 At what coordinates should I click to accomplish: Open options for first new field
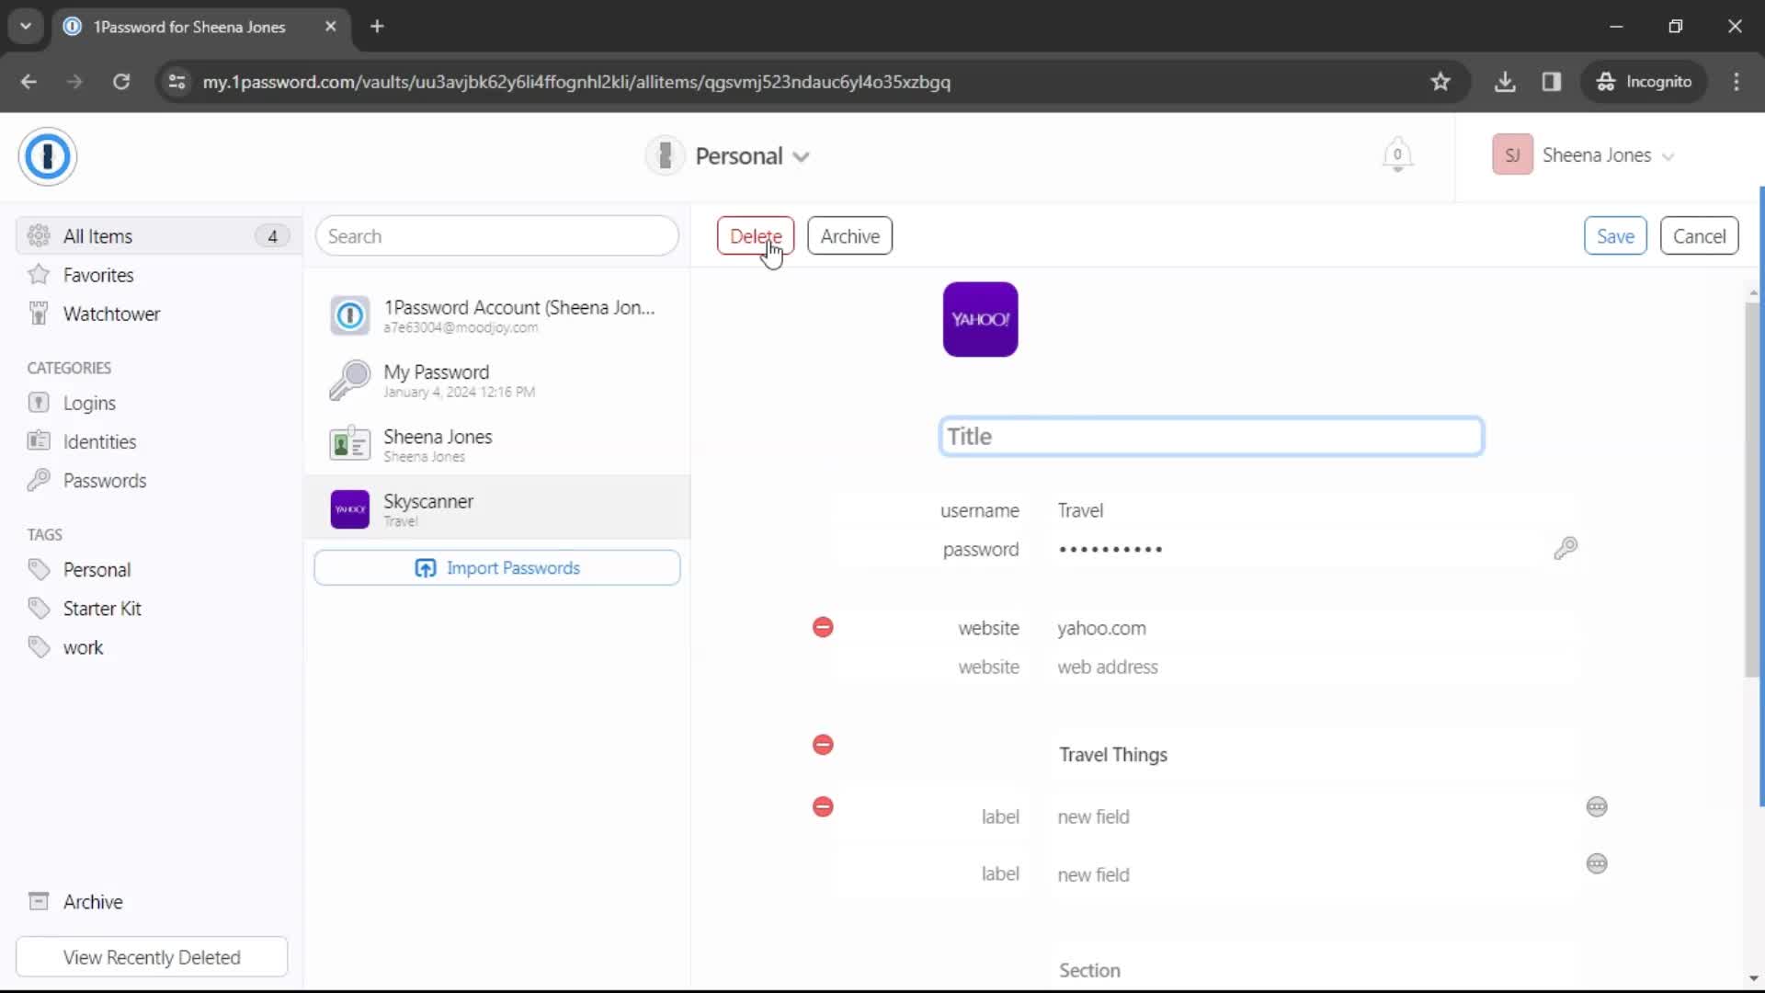click(1597, 806)
